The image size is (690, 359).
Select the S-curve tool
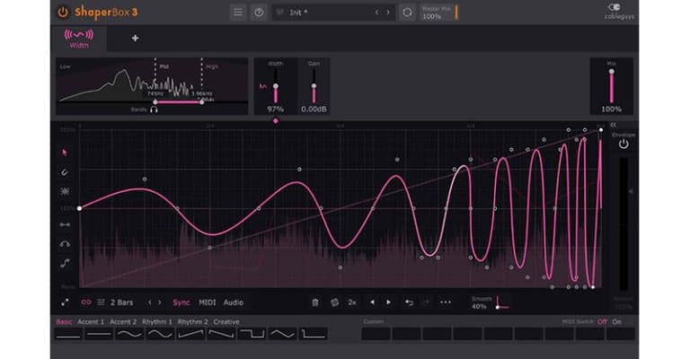65,263
